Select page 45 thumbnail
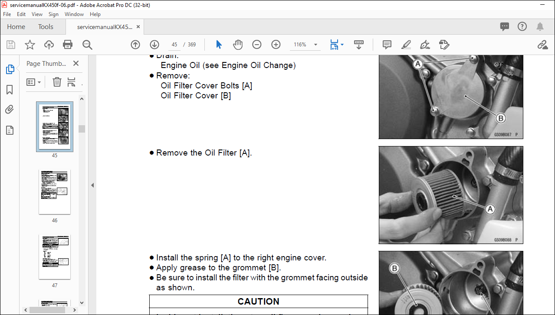Image resolution: width=555 pixels, height=315 pixels. 55,127
